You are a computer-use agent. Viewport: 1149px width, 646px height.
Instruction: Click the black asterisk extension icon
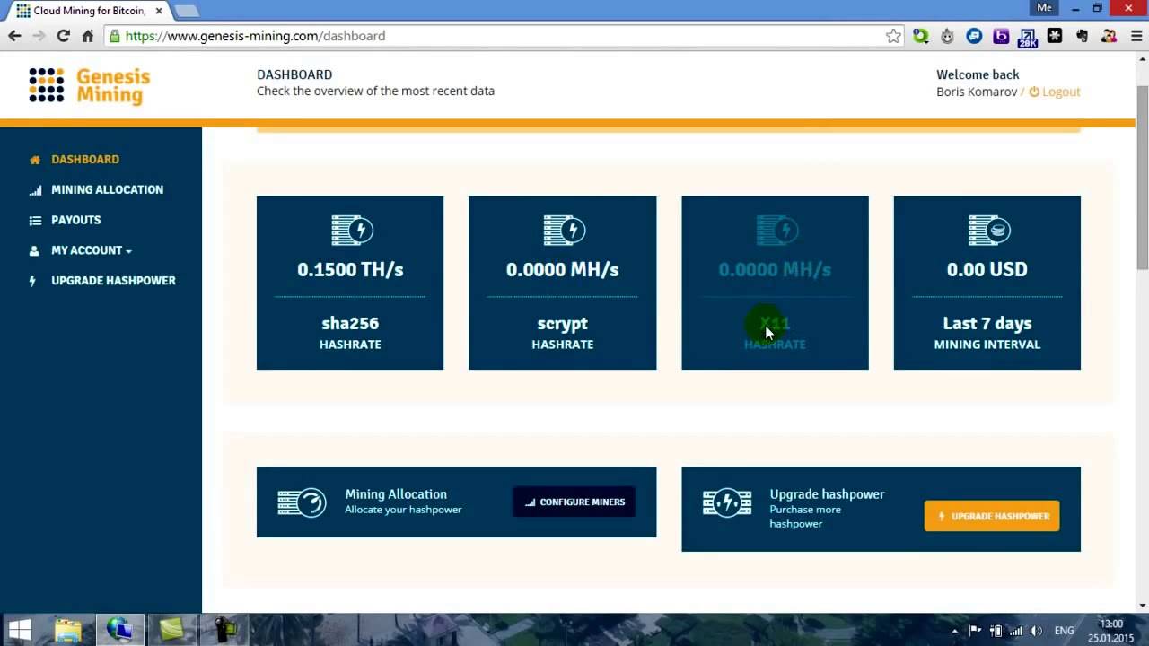point(1055,36)
